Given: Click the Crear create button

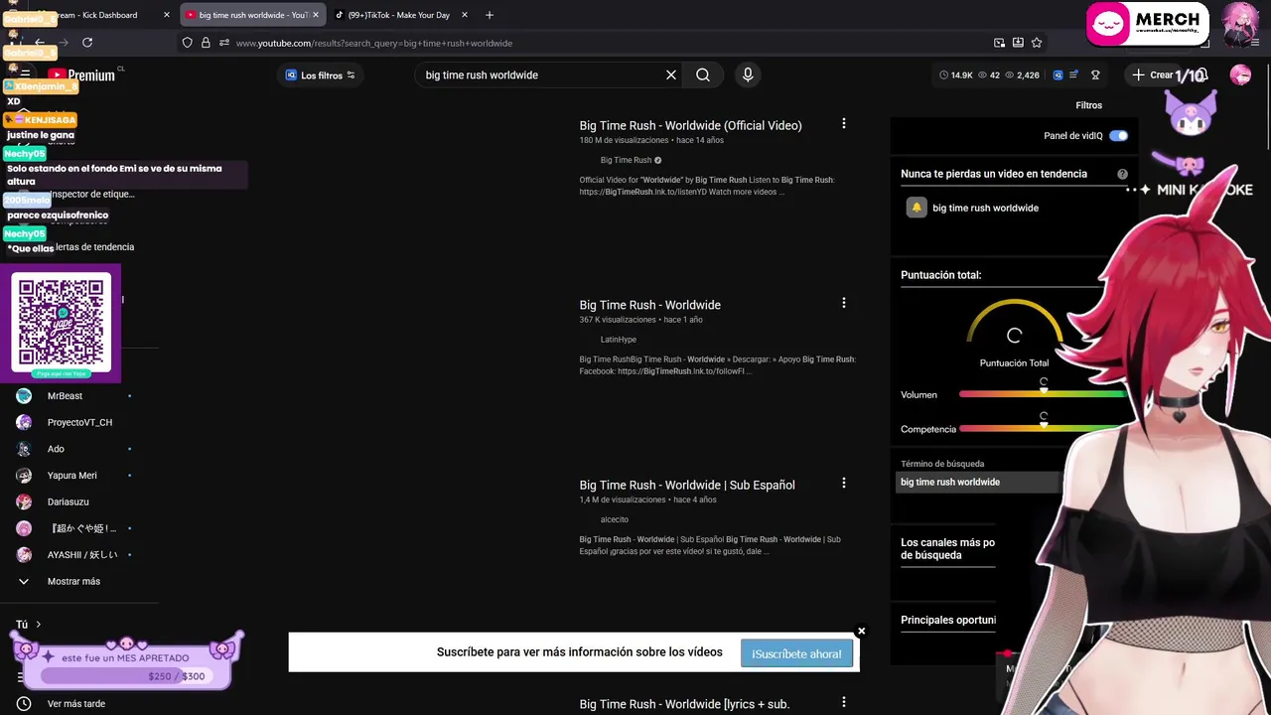Looking at the screenshot, I should tap(1152, 75).
